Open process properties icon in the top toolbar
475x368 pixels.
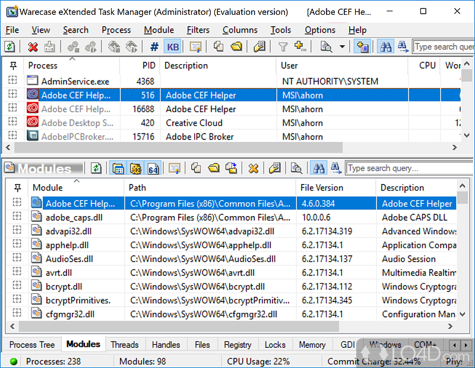259,47
